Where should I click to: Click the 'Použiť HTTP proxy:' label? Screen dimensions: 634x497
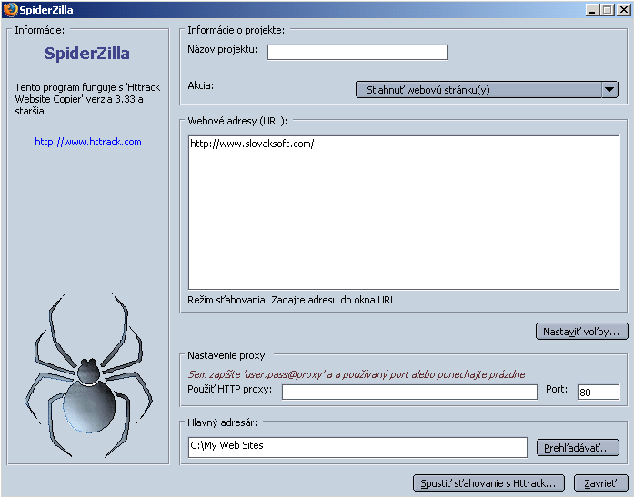[229, 389]
